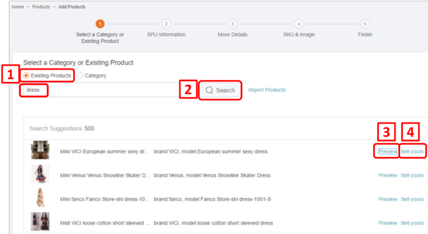428x234 pixels.
Task: Open the Import Products link
Action: pyautogui.click(x=267, y=90)
